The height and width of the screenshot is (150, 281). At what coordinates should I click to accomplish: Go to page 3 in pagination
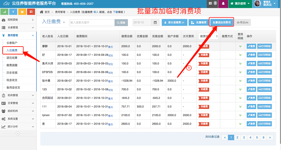point(244,138)
